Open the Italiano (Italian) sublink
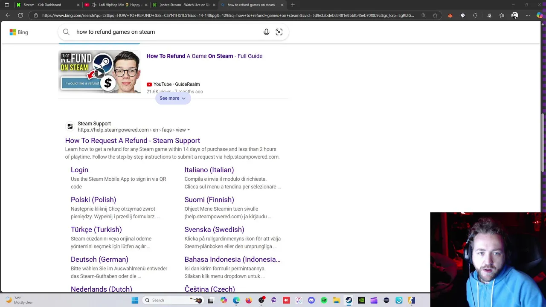 point(209,170)
